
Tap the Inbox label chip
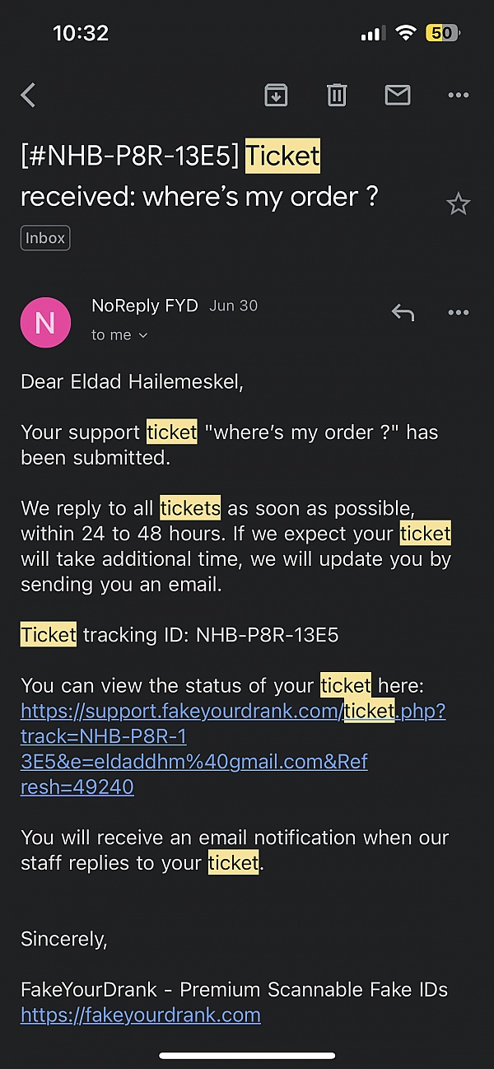45,238
